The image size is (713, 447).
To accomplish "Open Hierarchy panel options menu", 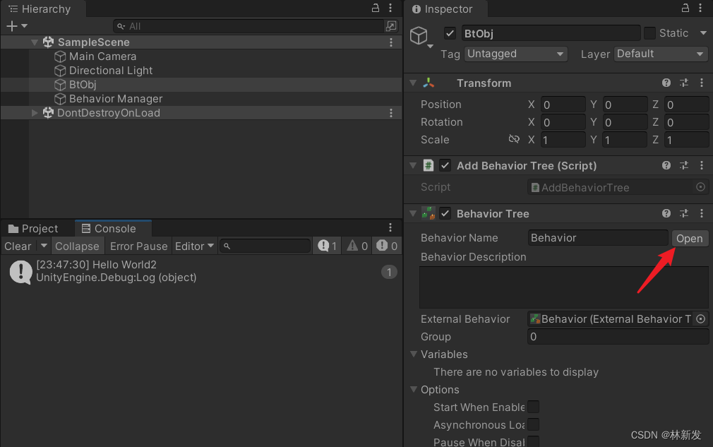I will (390, 8).
